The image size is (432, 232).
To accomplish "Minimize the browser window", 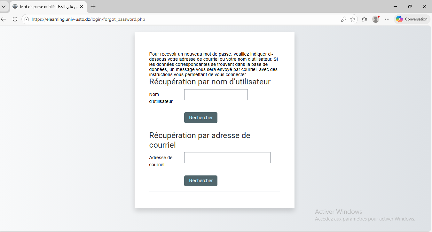I will tap(395, 6).
